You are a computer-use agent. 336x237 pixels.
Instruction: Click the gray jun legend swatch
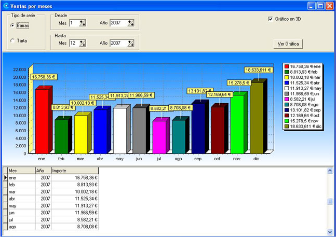pyautogui.click(x=287, y=94)
